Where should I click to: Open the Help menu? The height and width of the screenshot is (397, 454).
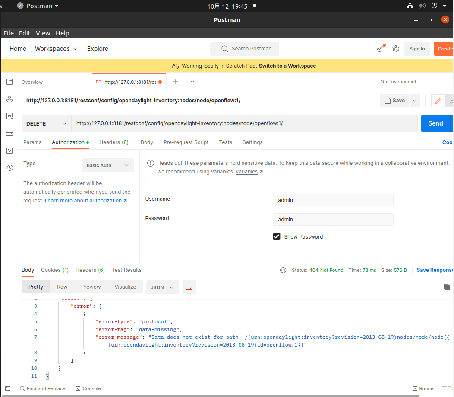(x=62, y=33)
